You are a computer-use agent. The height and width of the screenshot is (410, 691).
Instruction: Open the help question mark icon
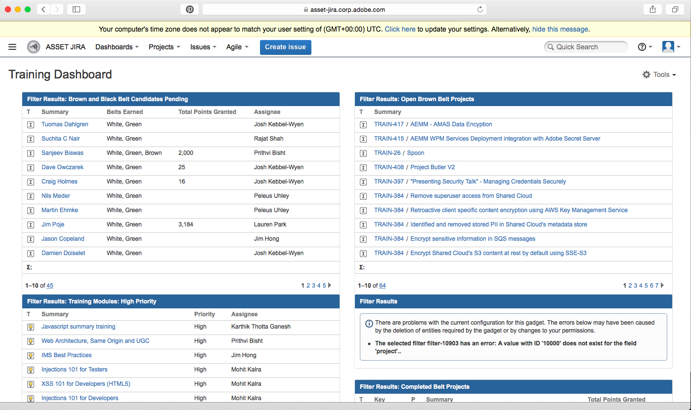tap(642, 47)
